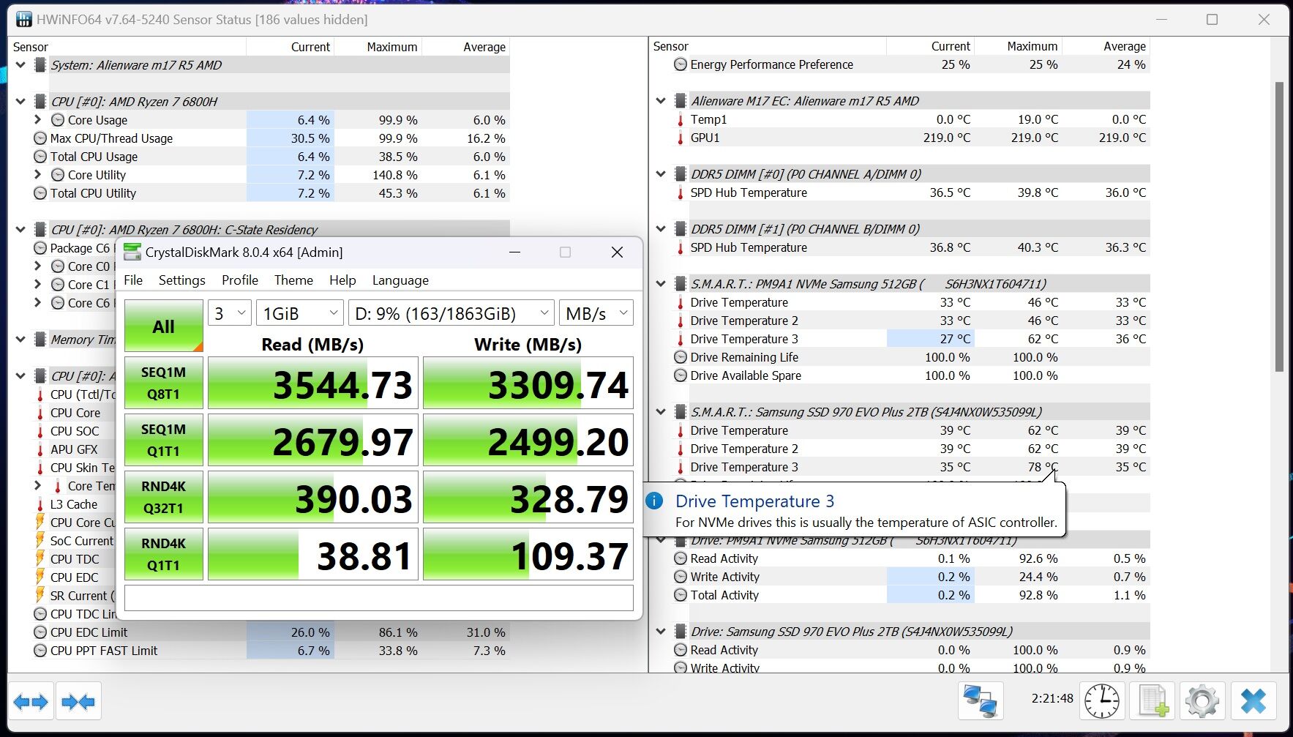Open the remote network monitors icon
The image size is (1293, 737).
point(981,701)
